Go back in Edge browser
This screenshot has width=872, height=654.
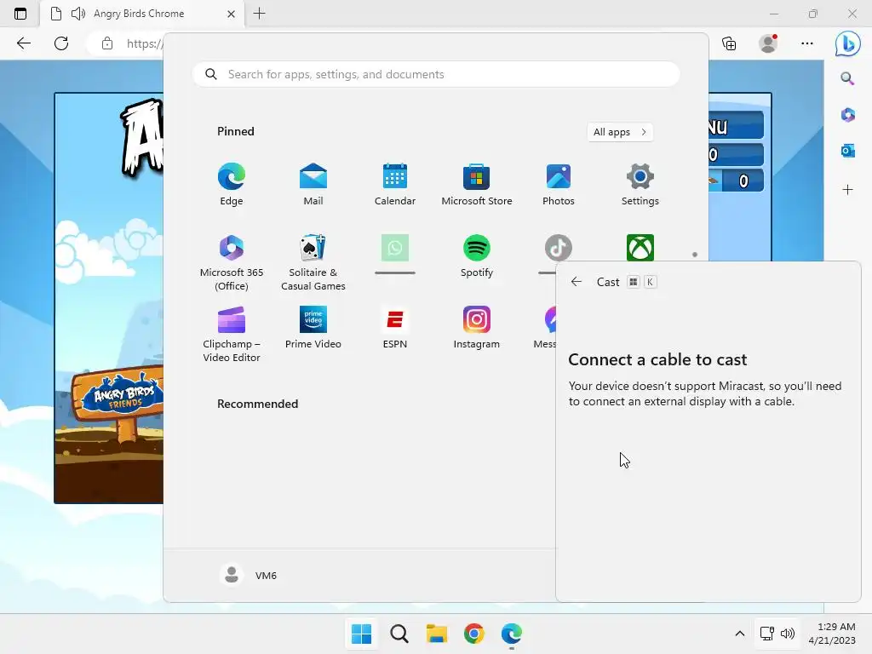click(x=23, y=43)
